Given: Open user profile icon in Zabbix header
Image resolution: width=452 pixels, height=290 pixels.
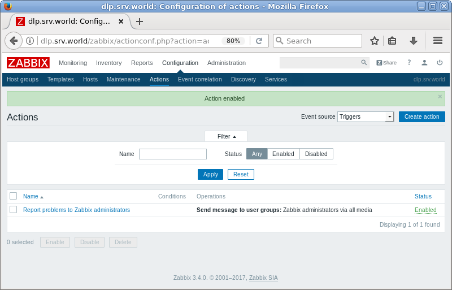Looking at the screenshot, I should tap(424, 63).
